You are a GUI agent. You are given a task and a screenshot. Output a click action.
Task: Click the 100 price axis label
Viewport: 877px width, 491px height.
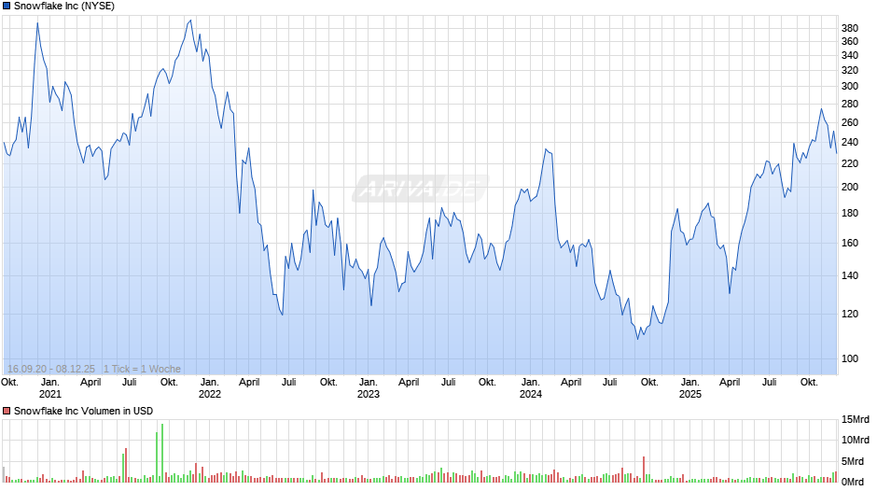tap(850, 358)
